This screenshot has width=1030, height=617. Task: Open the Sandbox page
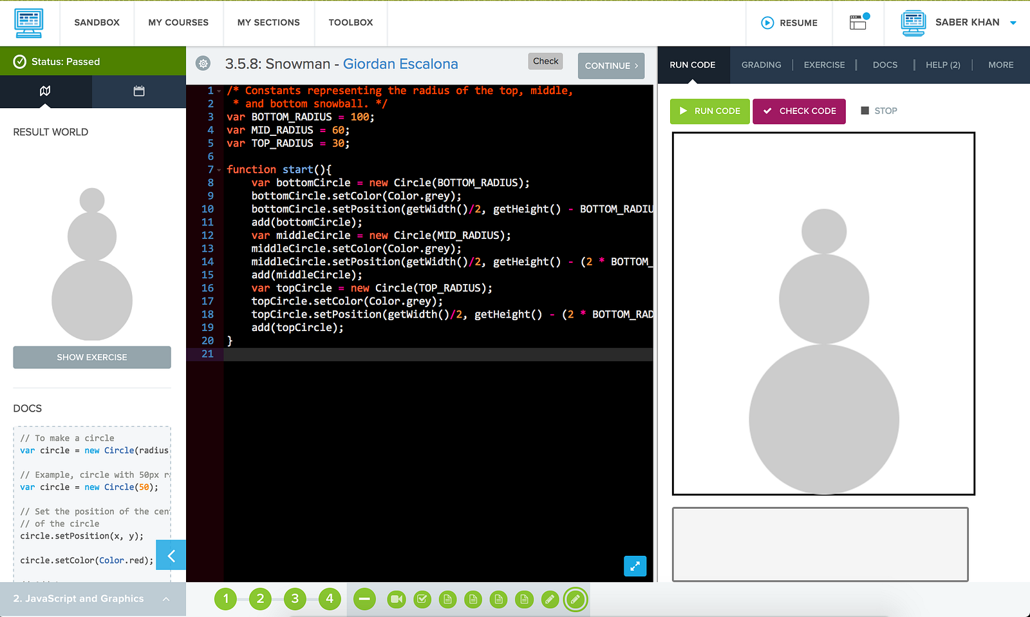pos(97,23)
